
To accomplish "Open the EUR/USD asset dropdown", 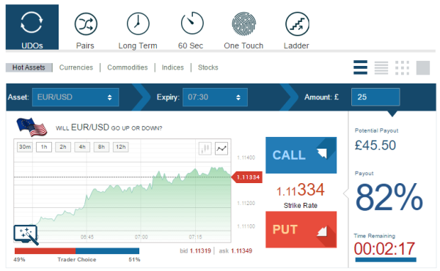I will click(76, 97).
